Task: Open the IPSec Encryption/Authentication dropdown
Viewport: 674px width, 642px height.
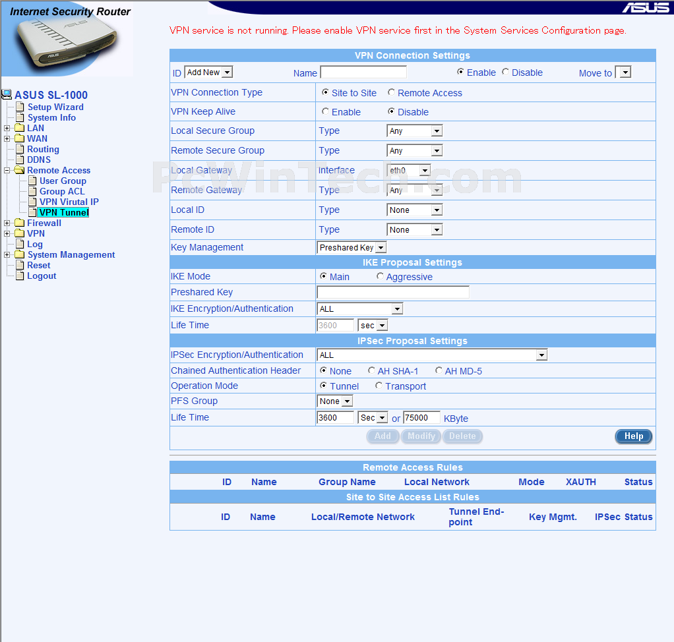Action: pyautogui.click(x=432, y=355)
